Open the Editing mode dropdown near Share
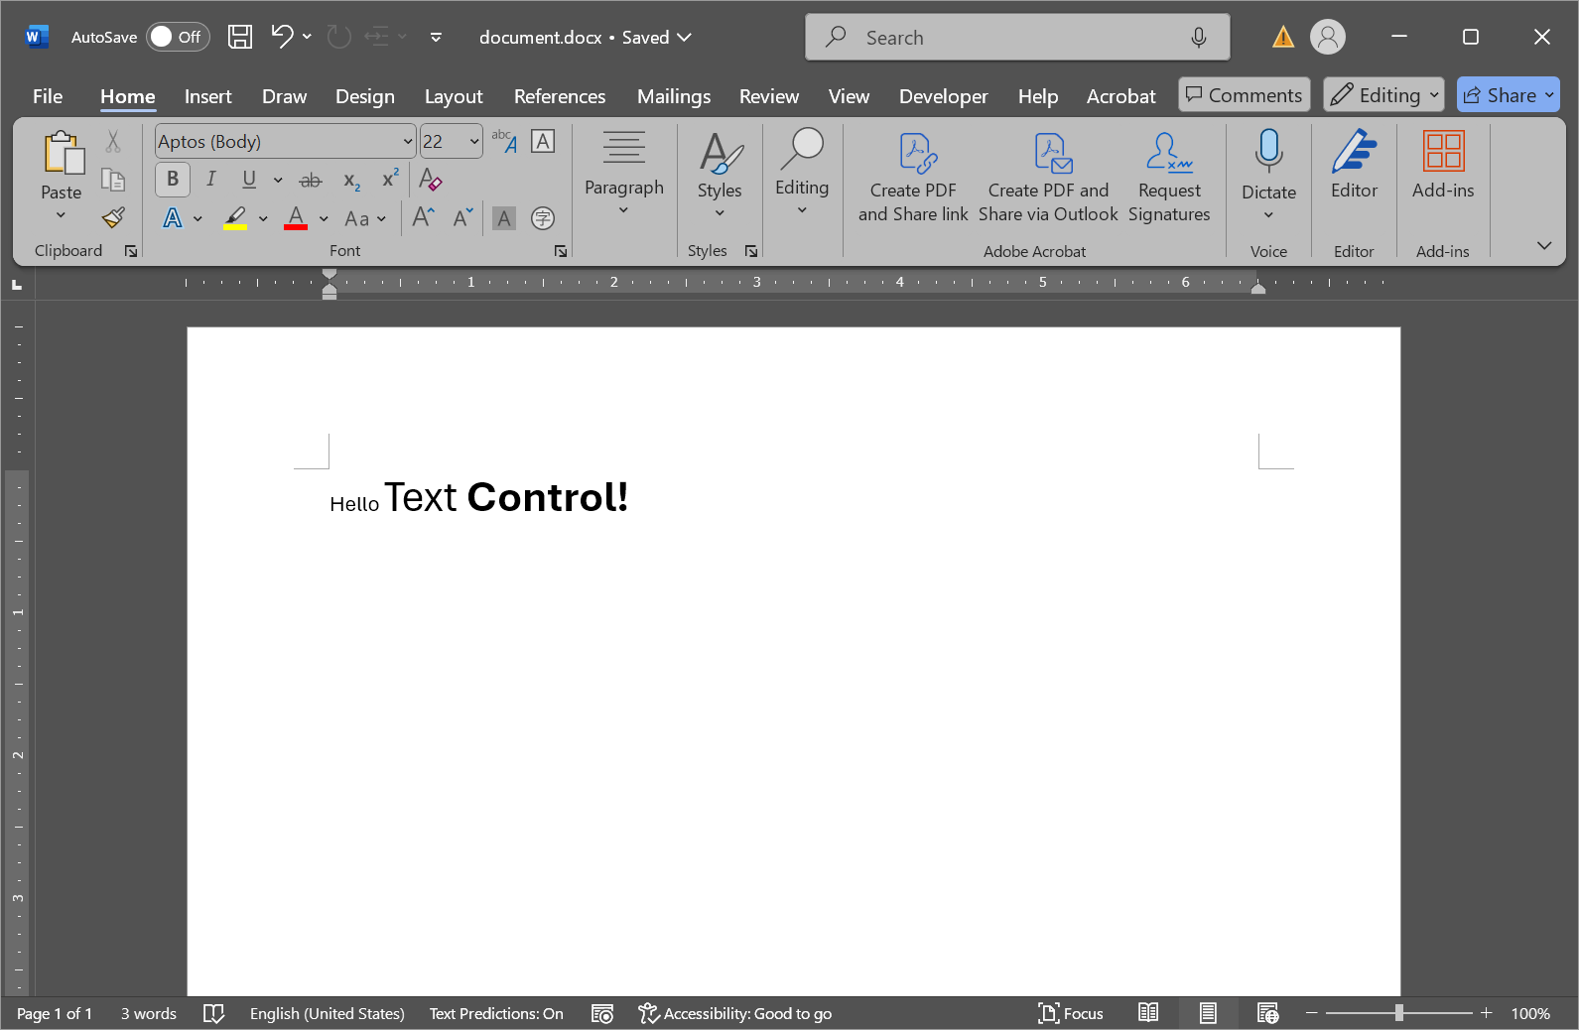Screen dimensions: 1579x1030 [1384, 95]
